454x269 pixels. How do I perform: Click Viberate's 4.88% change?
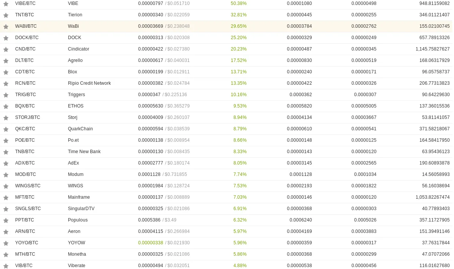coord(240,266)
